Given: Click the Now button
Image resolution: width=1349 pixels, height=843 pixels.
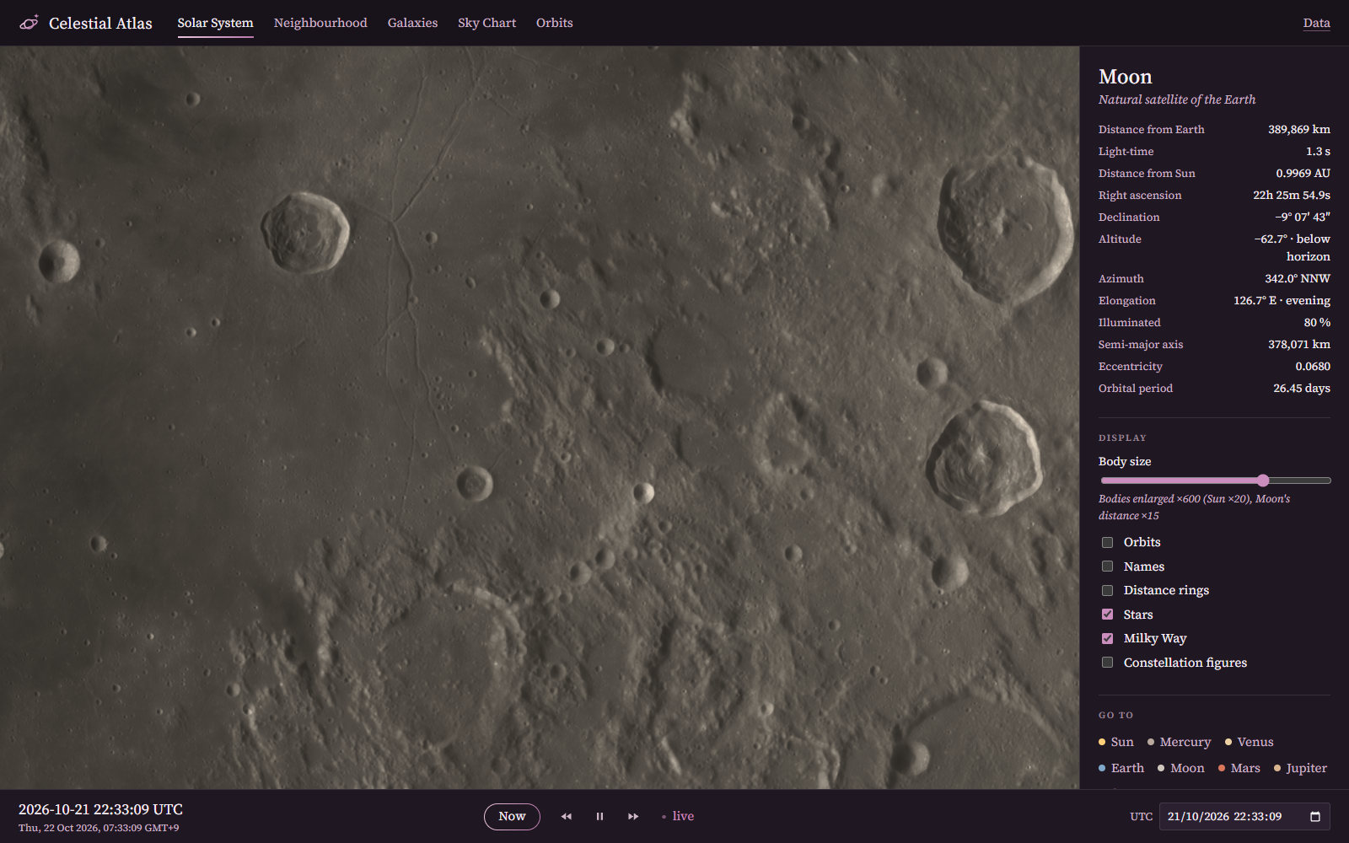Looking at the screenshot, I should tap(512, 816).
